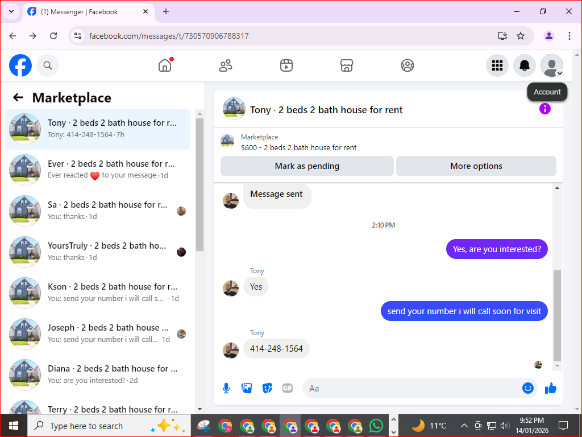Click the 'send your number' sent message

pyautogui.click(x=464, y=311)
